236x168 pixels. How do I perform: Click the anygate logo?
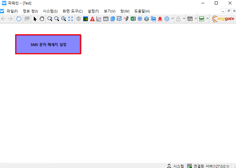point(223,19)
